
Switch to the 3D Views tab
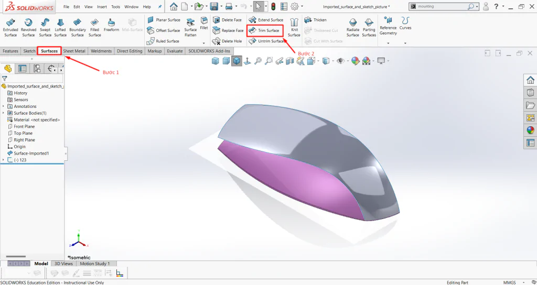[63, 264]
